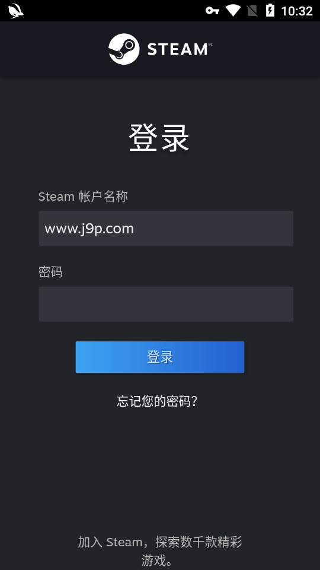Tap the 游戏。 text at bottom
The image size is (320, 570).
pyautogui.click(x=158, y=560)
